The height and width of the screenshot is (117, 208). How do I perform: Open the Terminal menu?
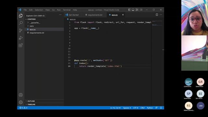(x=67, y=10)
